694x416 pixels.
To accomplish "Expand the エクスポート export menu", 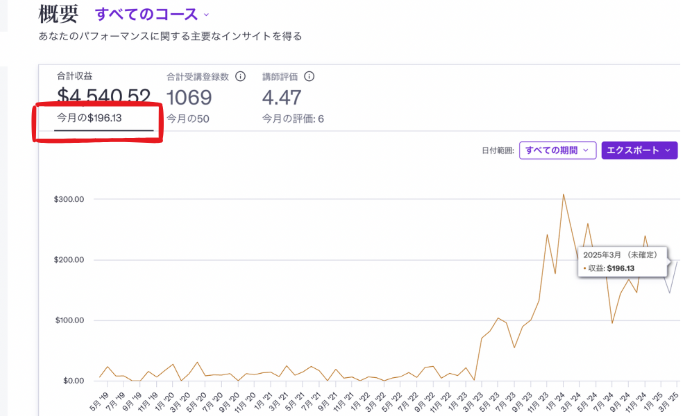I will tap(639, 150).
